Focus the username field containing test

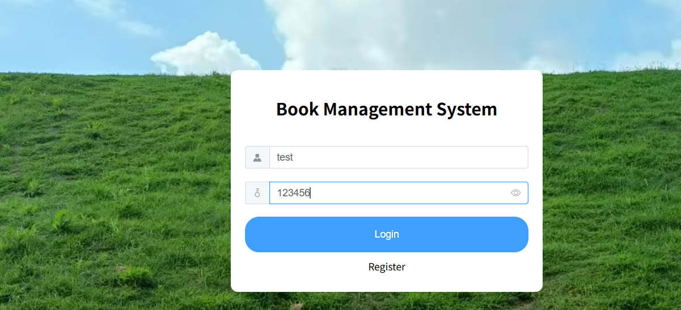(399, 157)
